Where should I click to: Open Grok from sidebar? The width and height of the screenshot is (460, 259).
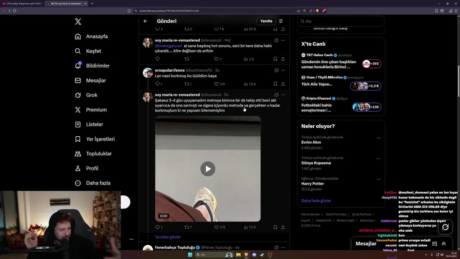(x=86, y=95)
